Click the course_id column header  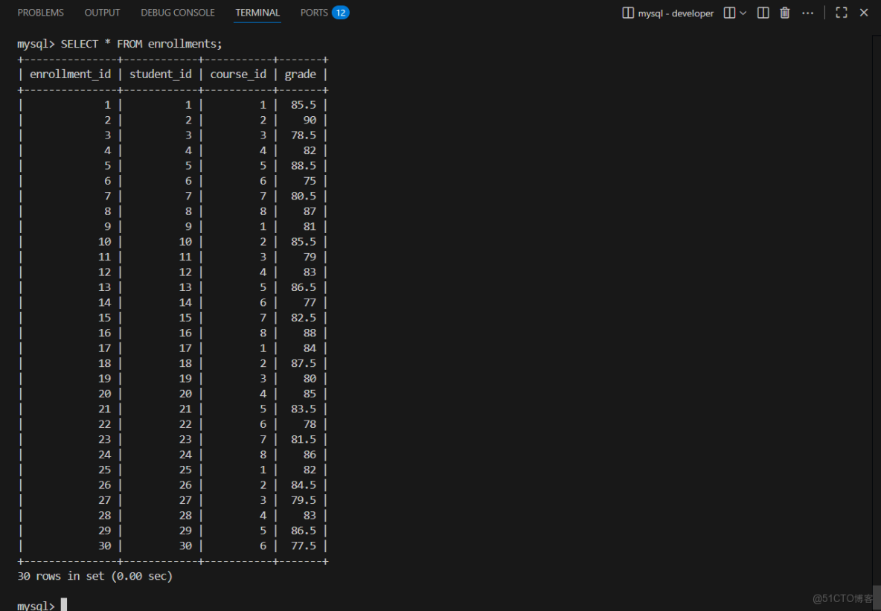click(x=238, y=74)
